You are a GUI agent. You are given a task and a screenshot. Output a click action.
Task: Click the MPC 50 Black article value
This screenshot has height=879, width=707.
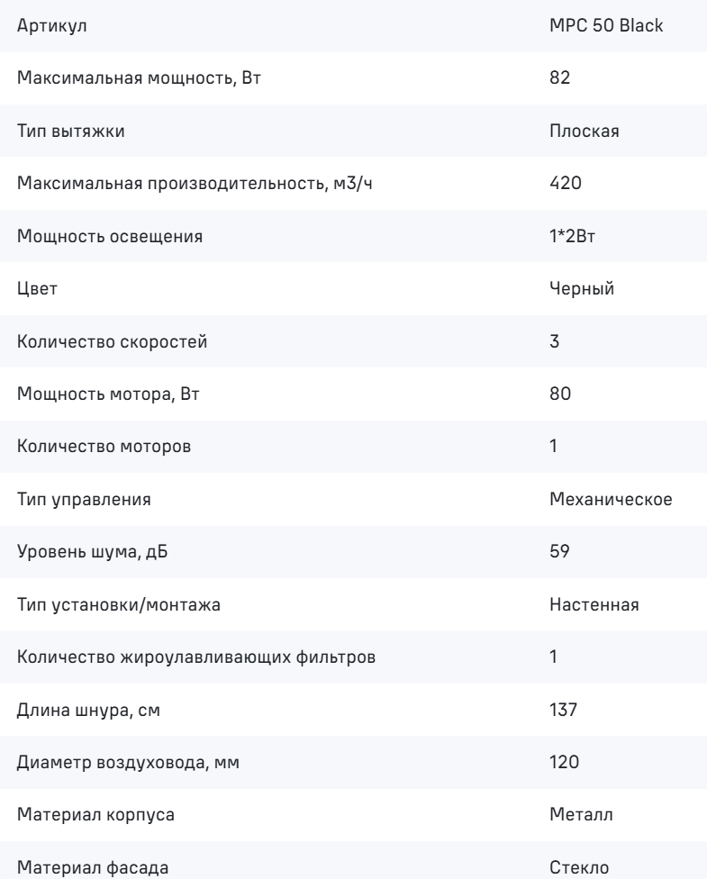(606, 25)
